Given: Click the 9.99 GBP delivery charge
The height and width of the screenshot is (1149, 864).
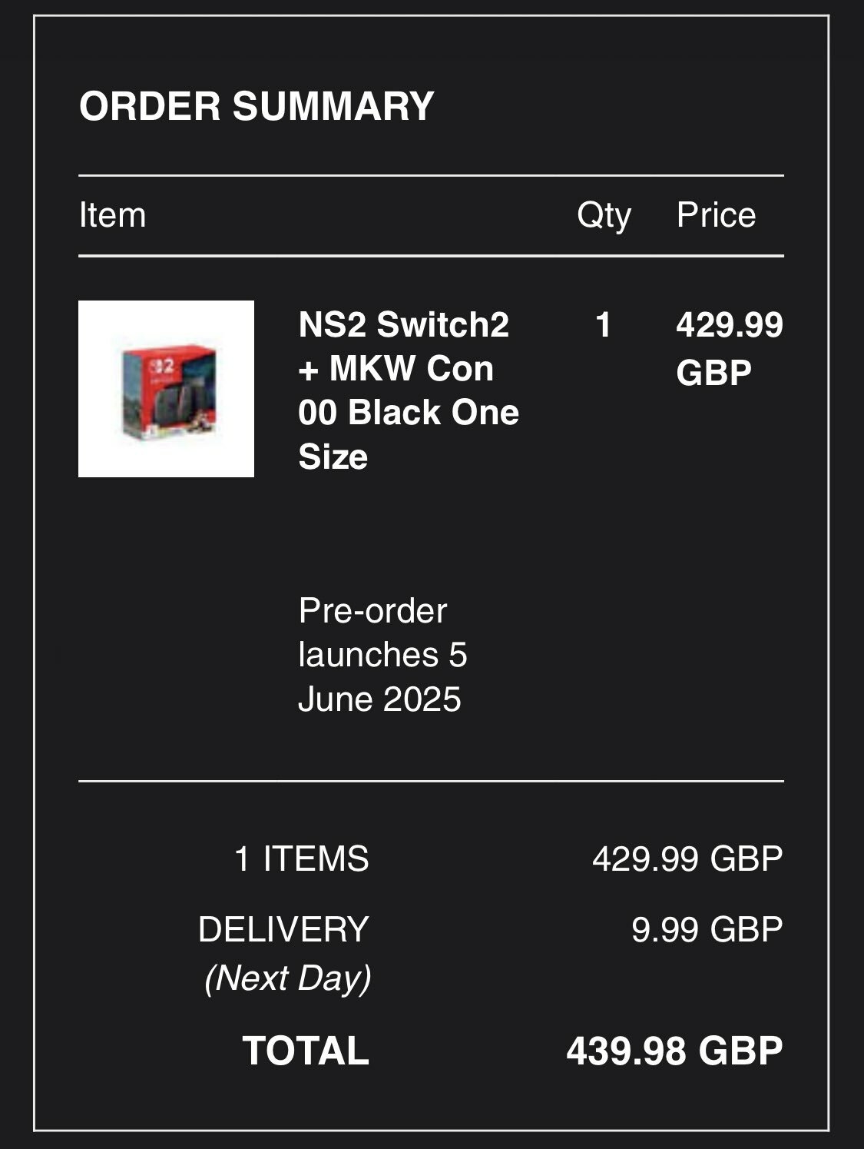Looking at the screenshot, I should coord(707,929).
